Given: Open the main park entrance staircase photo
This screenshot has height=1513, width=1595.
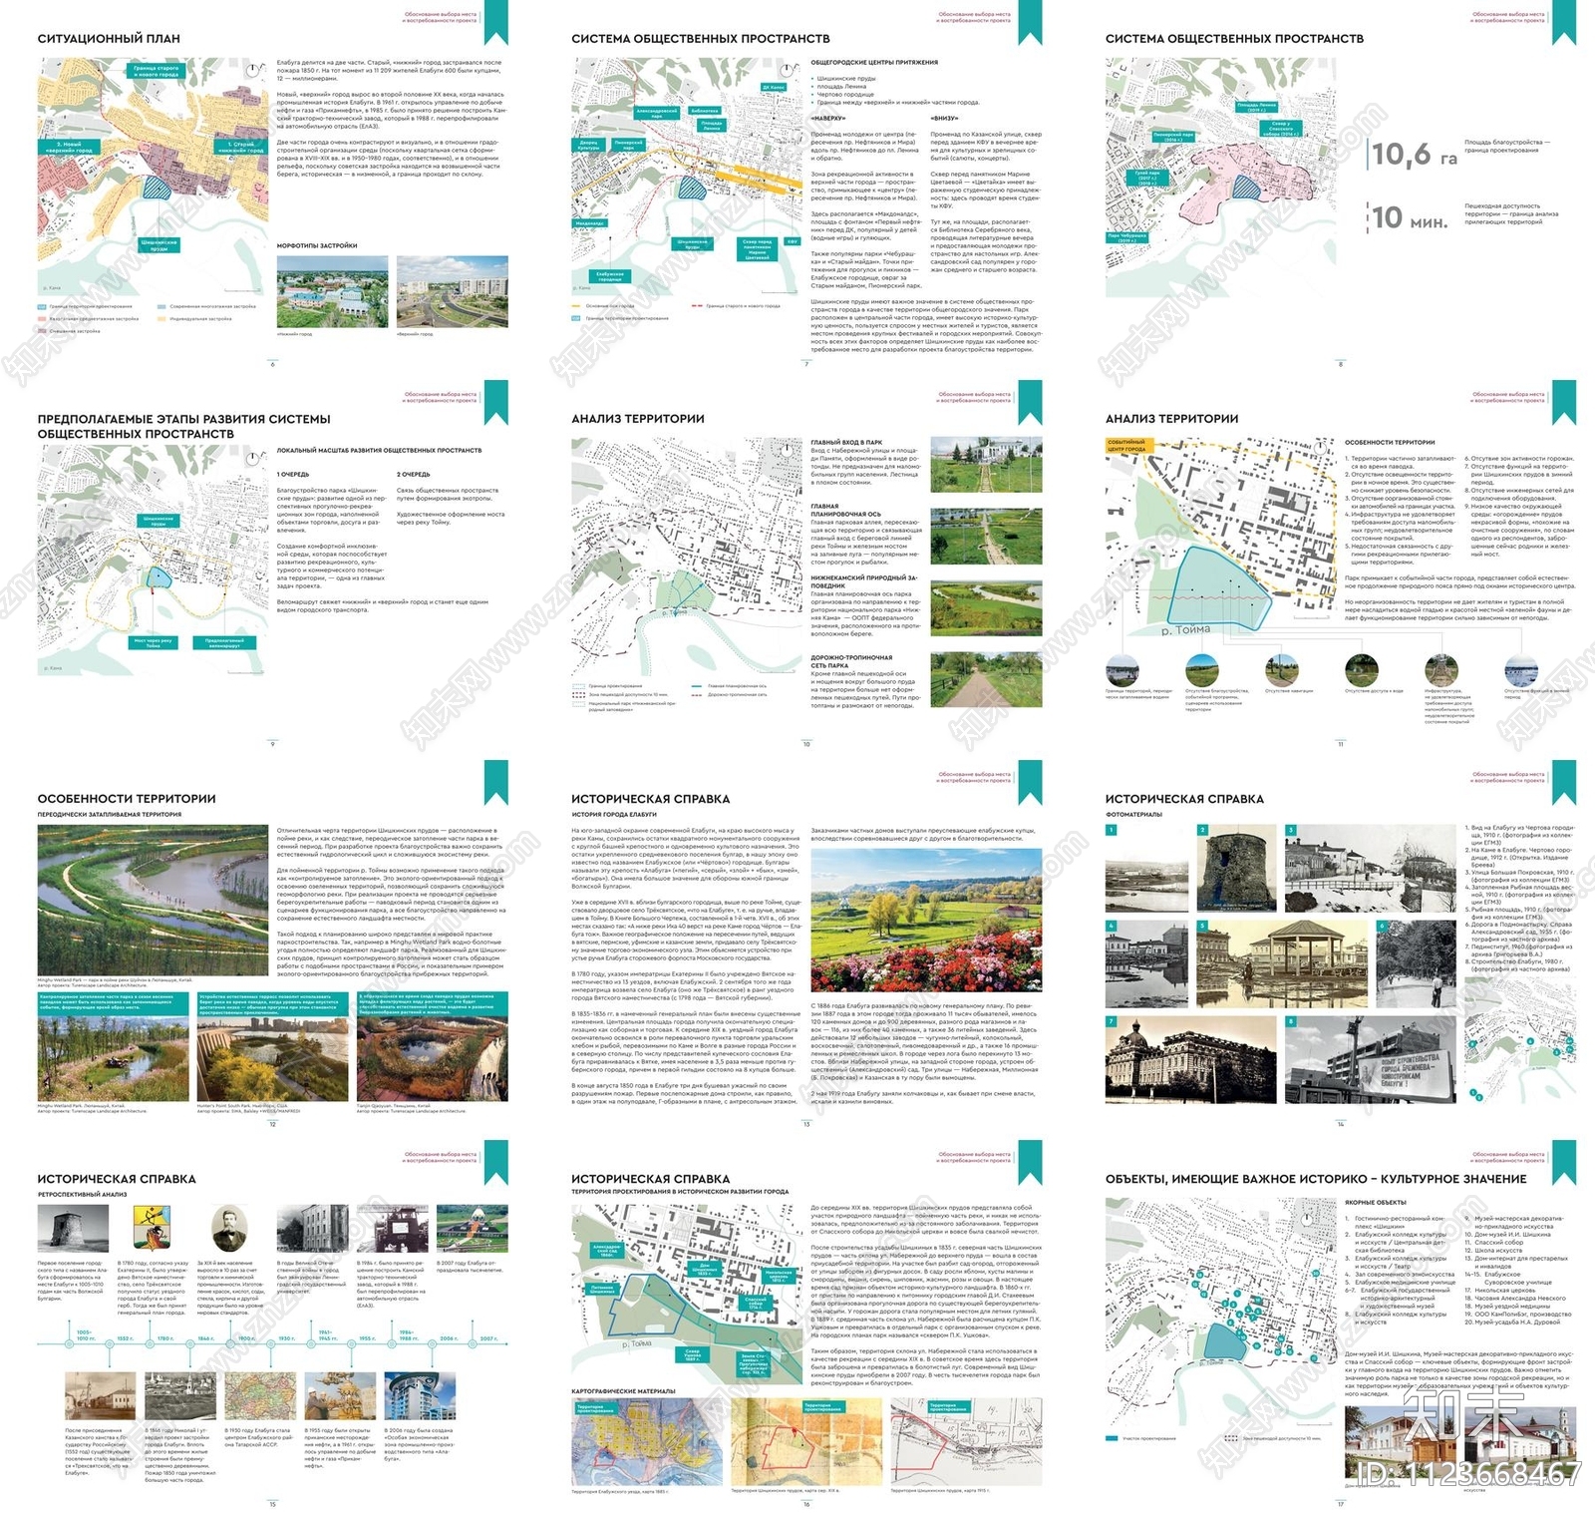Looking at the screenshot, I should coord(986,464).
